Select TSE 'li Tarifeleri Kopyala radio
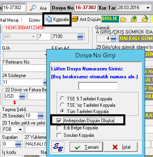This screenshot has height=157, width=153. (x=62, y=98)
